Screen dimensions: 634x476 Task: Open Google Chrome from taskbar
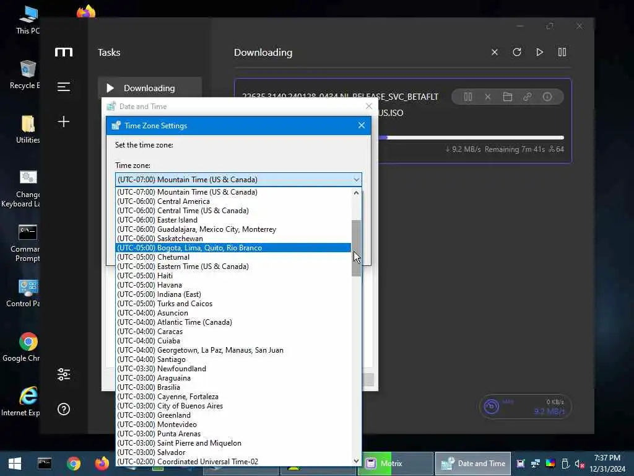74,464
